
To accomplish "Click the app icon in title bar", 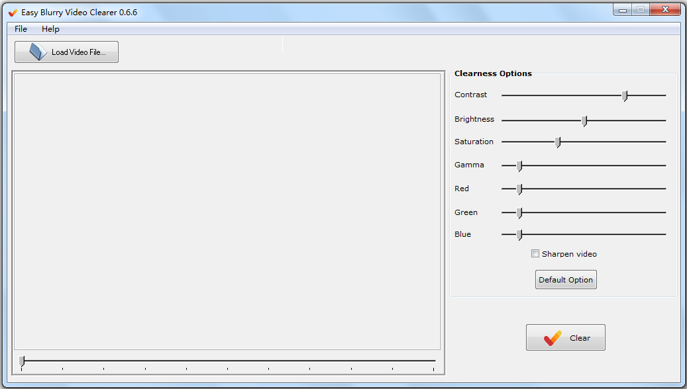I will point(13,13).
